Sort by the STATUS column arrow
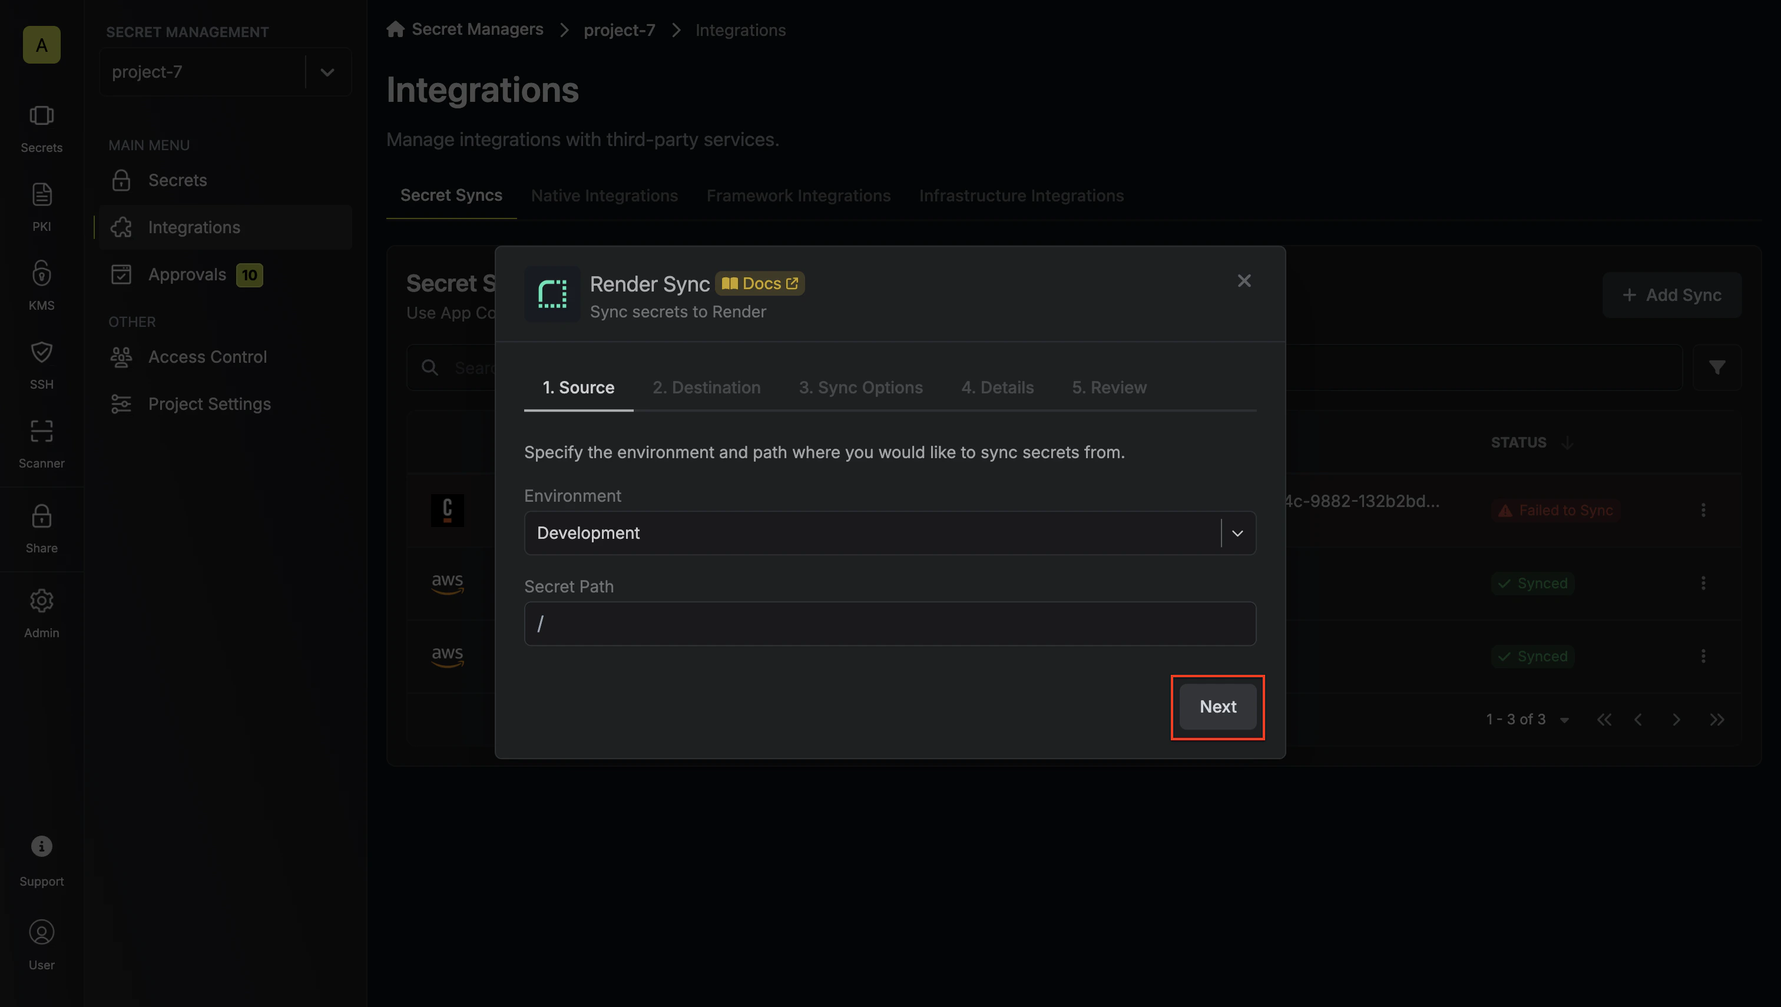Screen dimensions: 1781x1007 pos(1568,443)
